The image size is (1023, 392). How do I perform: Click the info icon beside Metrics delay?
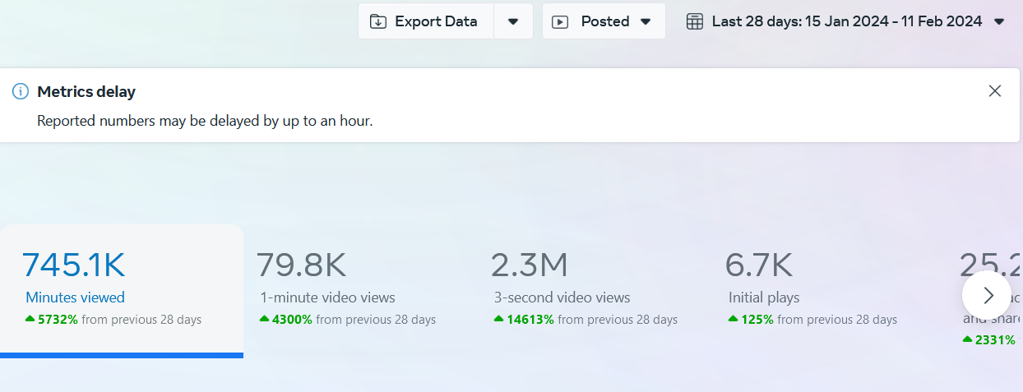tap(21, 91)
